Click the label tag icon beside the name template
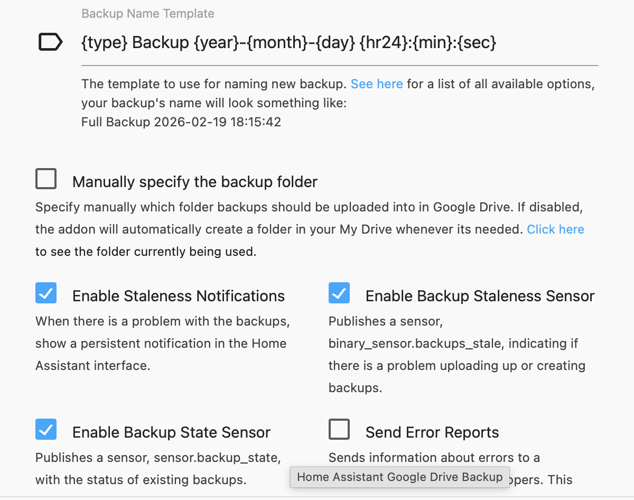The image size is (634, 500). pos(51,42)
